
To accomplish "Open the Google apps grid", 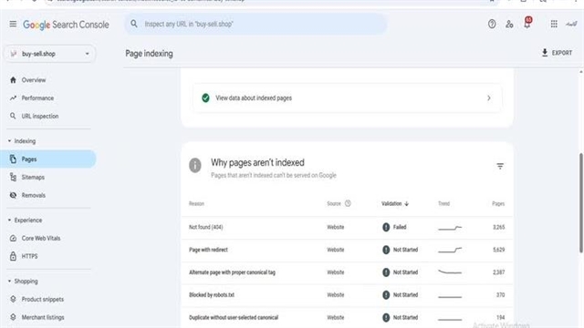I will 554,25.
